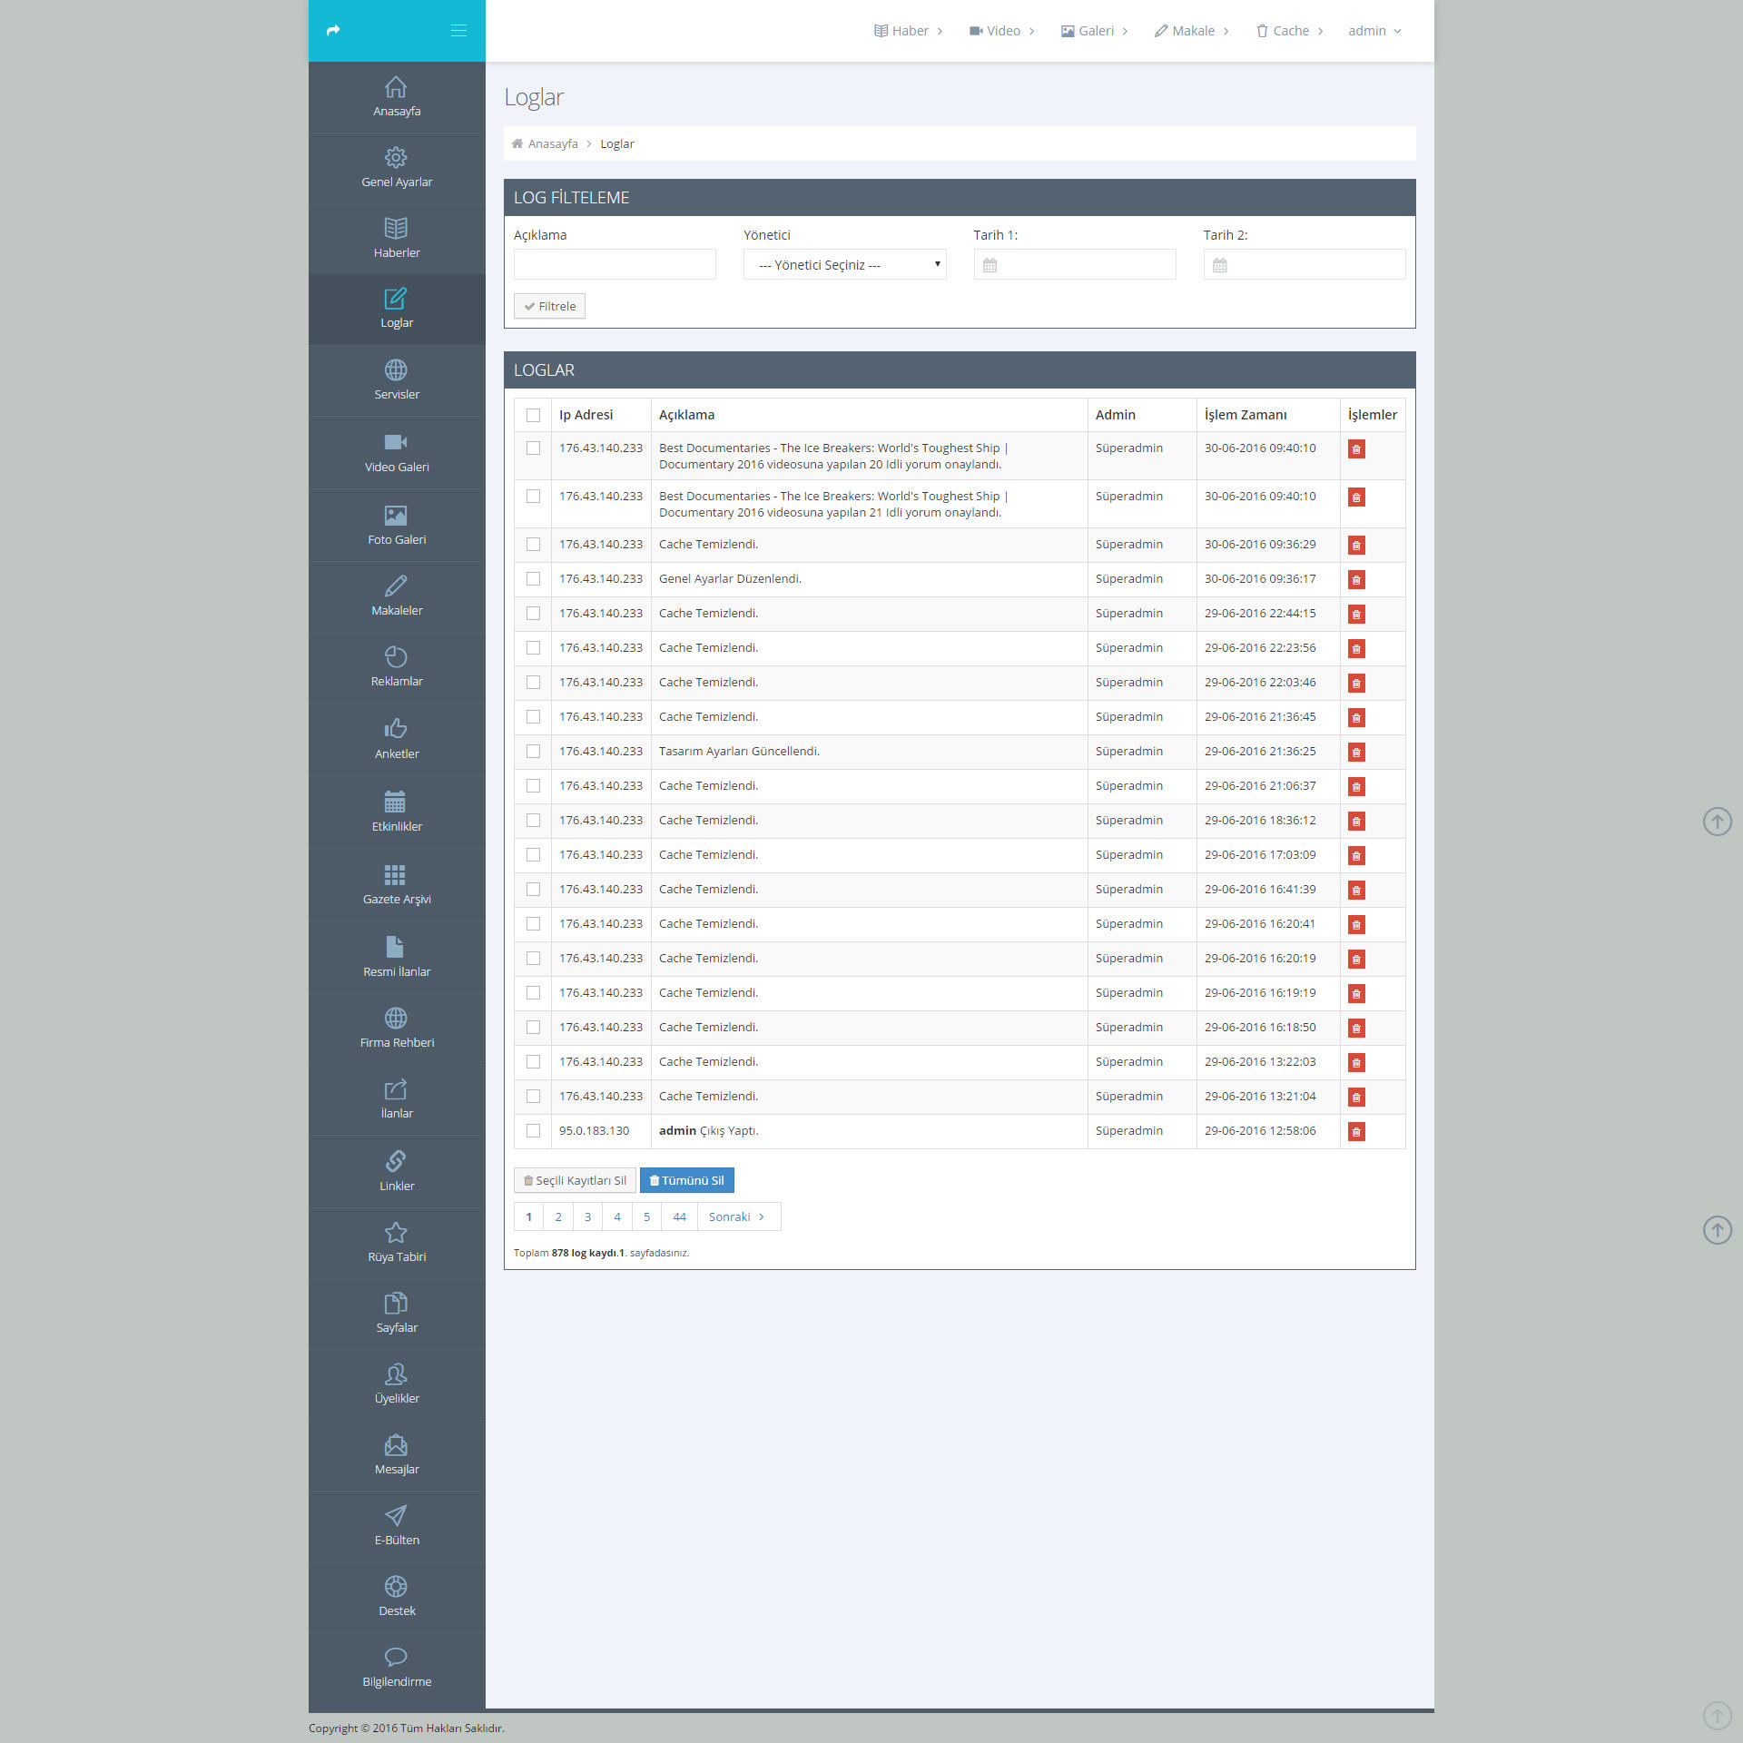The image size is (1743, 1743).
Task: Open Etkinlikler calendar icon
Action: coord(395,801)
